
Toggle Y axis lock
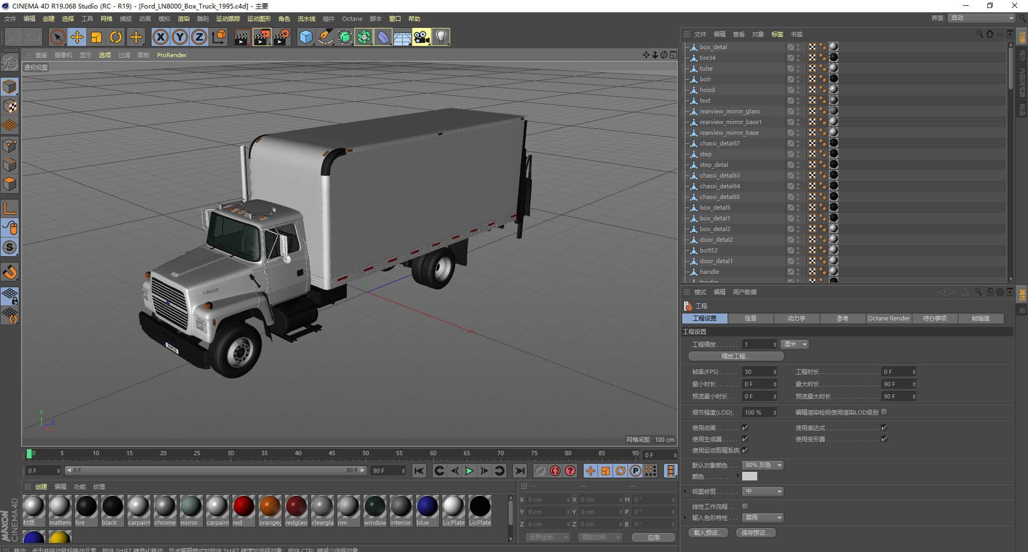pyautogui.click(x=180, y=37)
